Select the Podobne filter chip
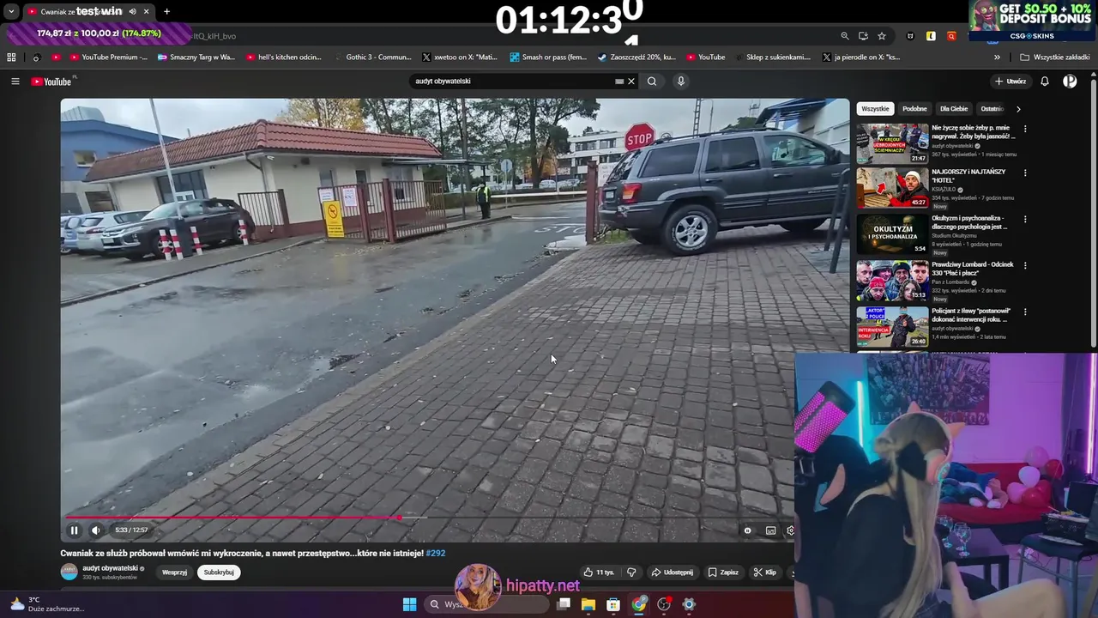The image size is (1098, 618). coord(914,109)
